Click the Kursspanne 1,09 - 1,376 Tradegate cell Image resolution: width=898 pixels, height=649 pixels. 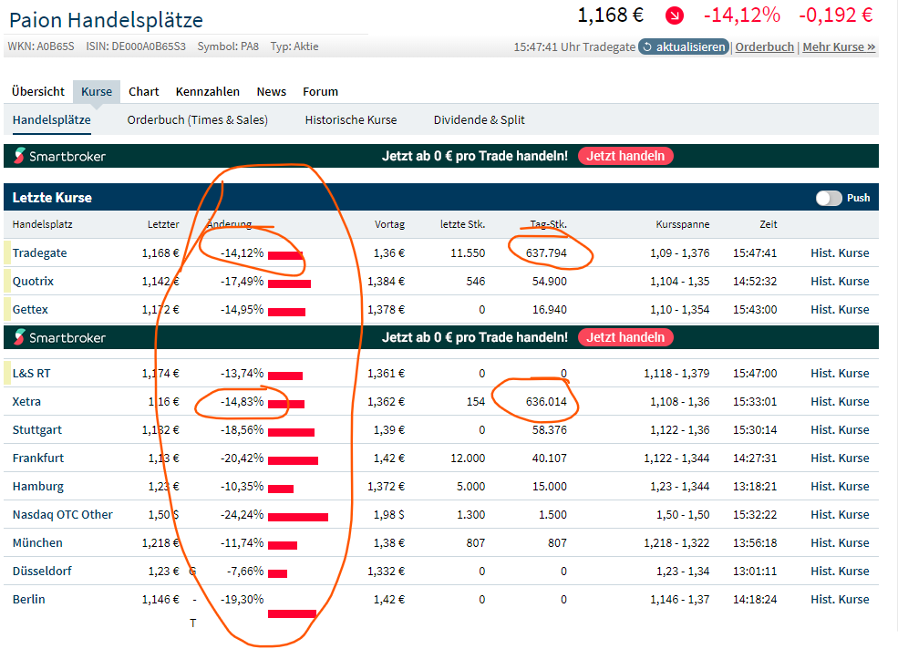point(679,253)
